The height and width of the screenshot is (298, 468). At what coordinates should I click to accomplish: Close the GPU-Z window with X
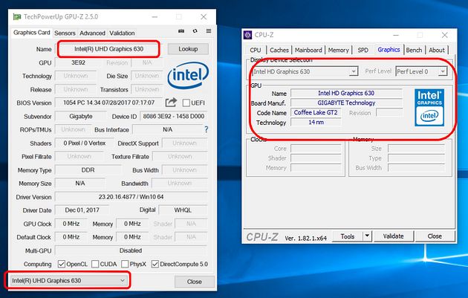[204, 17]
